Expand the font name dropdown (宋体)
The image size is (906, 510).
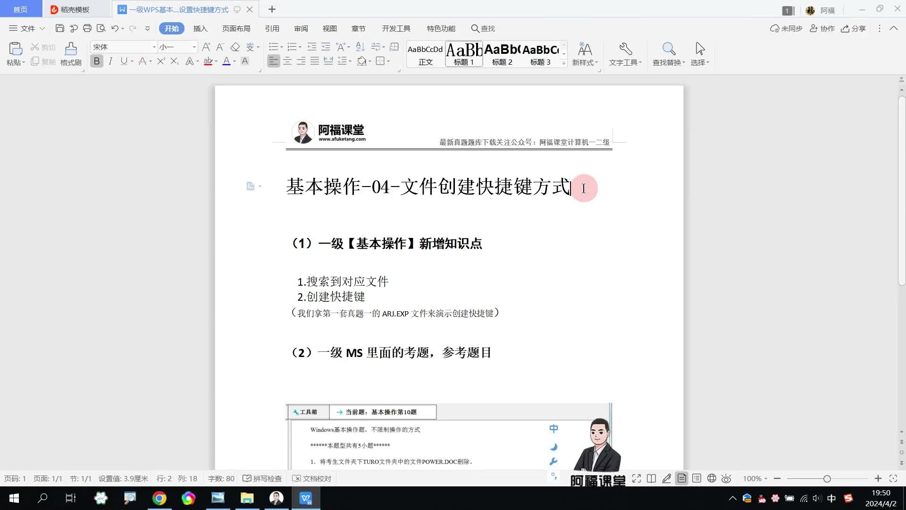(x=154, y=47)
